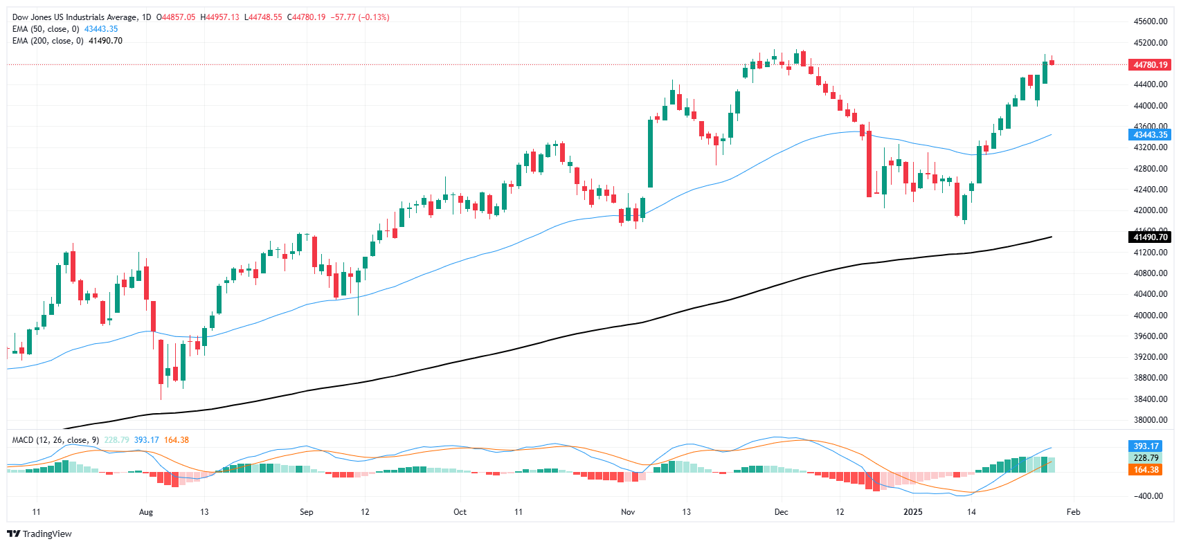Click the open value O44857.05
This screenshot has height=546, width=1181.
click(177, 17)
